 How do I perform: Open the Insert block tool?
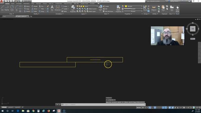coord(100,8)
